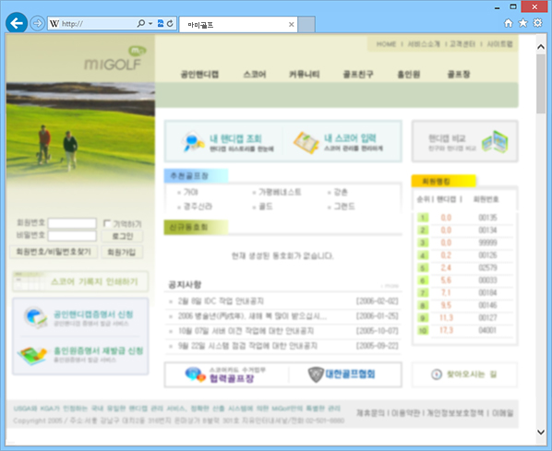Screen dimensions: 552x451
Task: Click the magnifier handicap lookup icon
Action: coord(193,141)
